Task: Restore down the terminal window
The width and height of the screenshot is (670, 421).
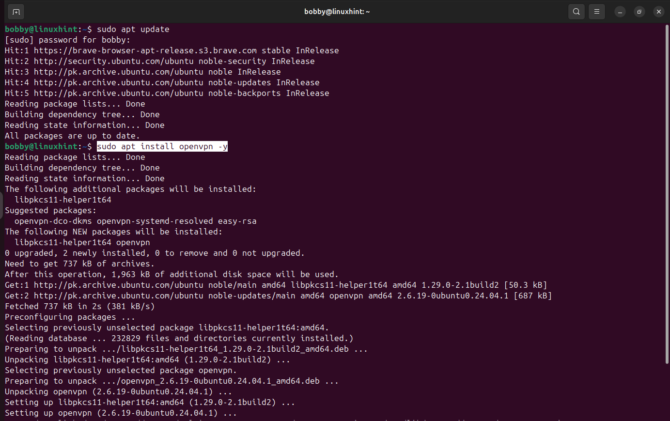Action: pos(639,12)
